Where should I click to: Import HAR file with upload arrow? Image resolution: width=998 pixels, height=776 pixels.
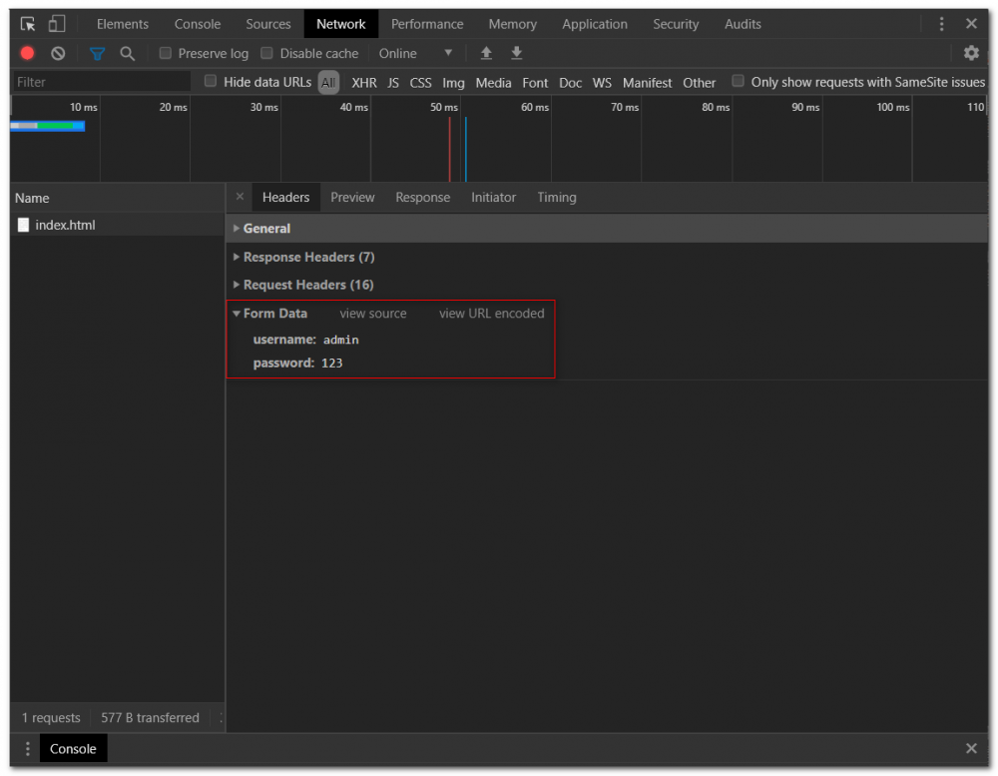486,54
